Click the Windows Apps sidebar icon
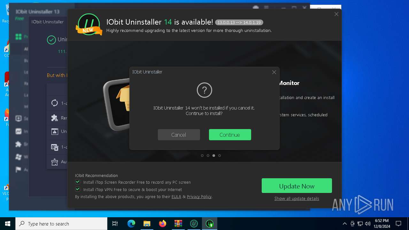This screenshot has height=230, width=409. click(19, 157)
